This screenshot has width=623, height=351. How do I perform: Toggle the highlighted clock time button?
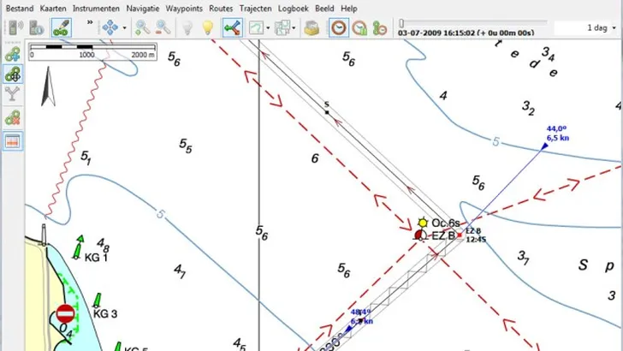point(339,27)
